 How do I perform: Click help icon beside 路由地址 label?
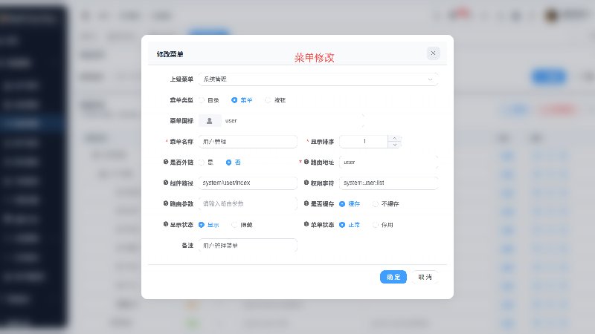306,162
